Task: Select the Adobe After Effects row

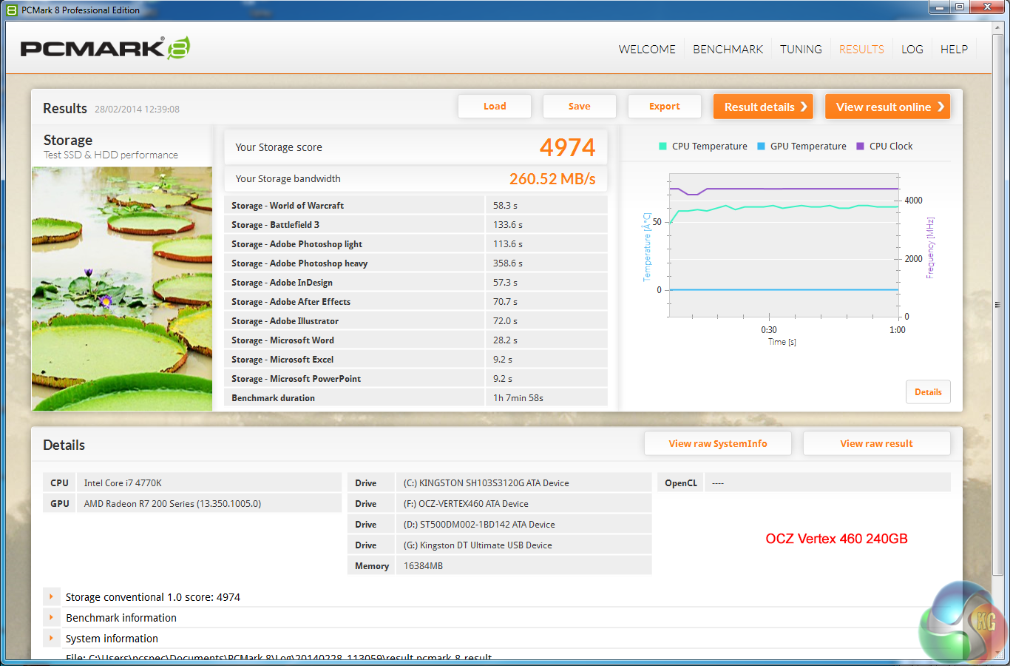Action: click(416, 302)
